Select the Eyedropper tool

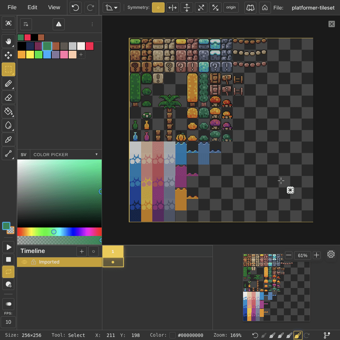click(8, 139)
